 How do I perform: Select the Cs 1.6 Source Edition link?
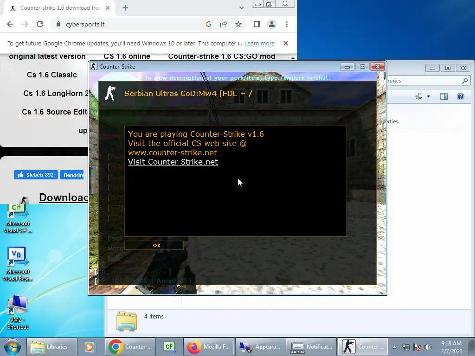55,112
